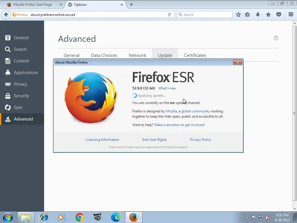
Task: Launch Internet Explorer from taskbar
Action: click(44, 217)
